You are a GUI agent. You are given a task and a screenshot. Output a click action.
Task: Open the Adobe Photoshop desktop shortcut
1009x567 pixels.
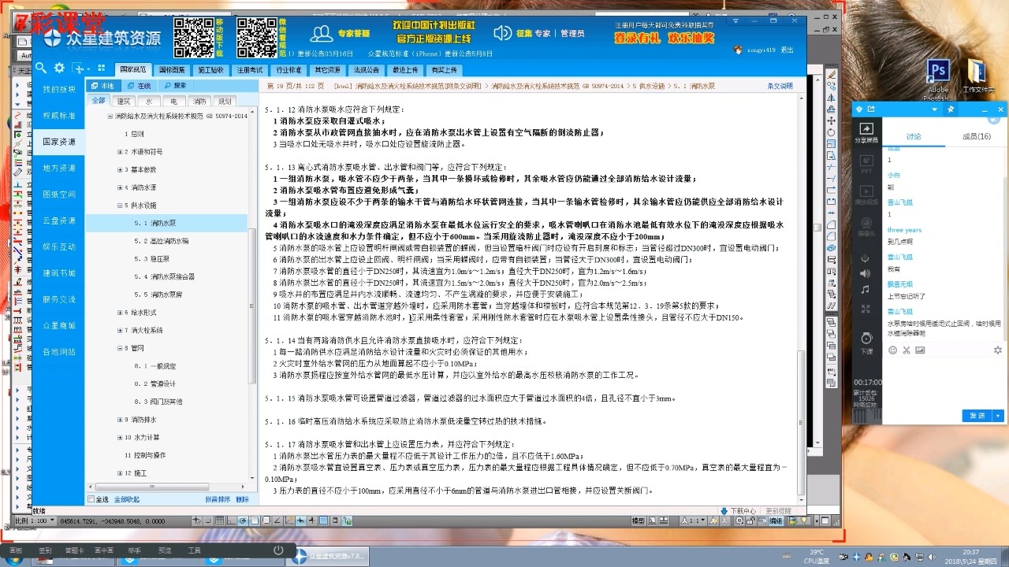click(937, 80)
